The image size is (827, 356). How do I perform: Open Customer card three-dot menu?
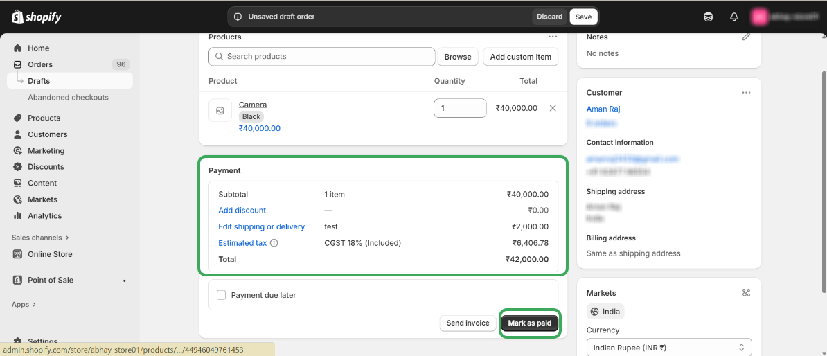[746, 92]
